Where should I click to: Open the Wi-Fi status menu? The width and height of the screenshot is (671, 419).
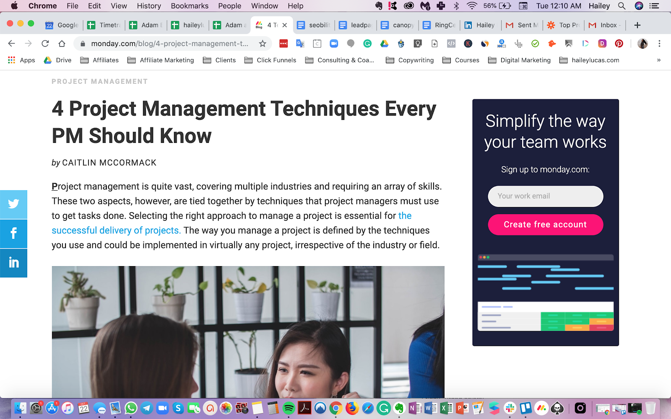click(x=472, y=6)
